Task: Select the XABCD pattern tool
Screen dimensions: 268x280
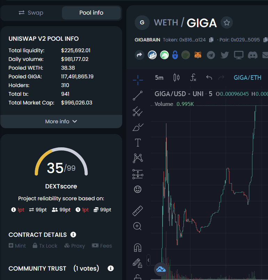Action: (x=138, y=158)
